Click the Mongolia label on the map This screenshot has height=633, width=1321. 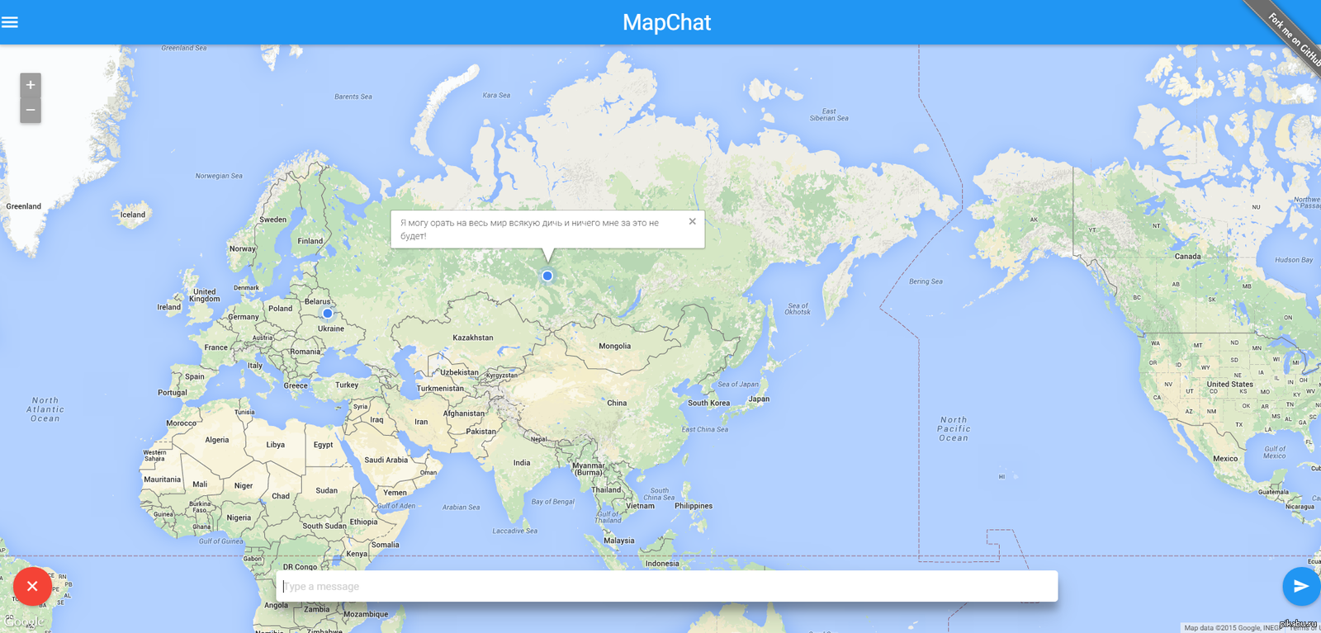coord(614,347)
